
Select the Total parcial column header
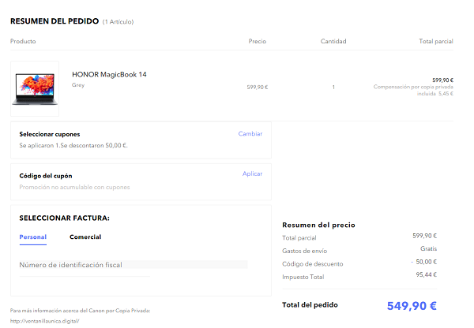point(436,41)
